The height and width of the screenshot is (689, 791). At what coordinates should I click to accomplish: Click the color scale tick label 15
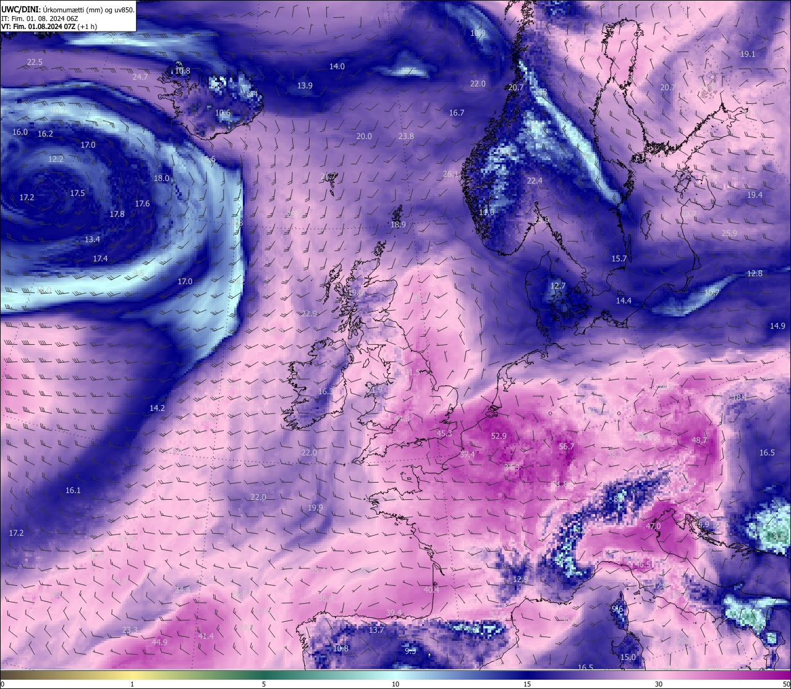(527, 684)
